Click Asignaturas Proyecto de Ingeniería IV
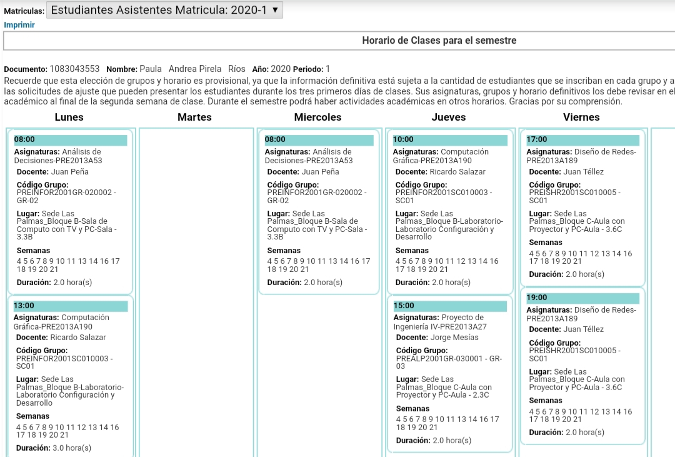The width and height of the screenshot is (675, 457). click(440, 322)
